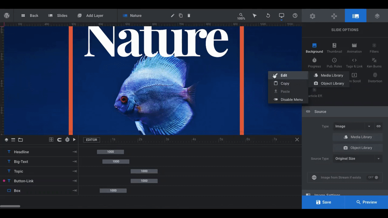
Task: Switch to layer options tab
Action: coord(377,16)
